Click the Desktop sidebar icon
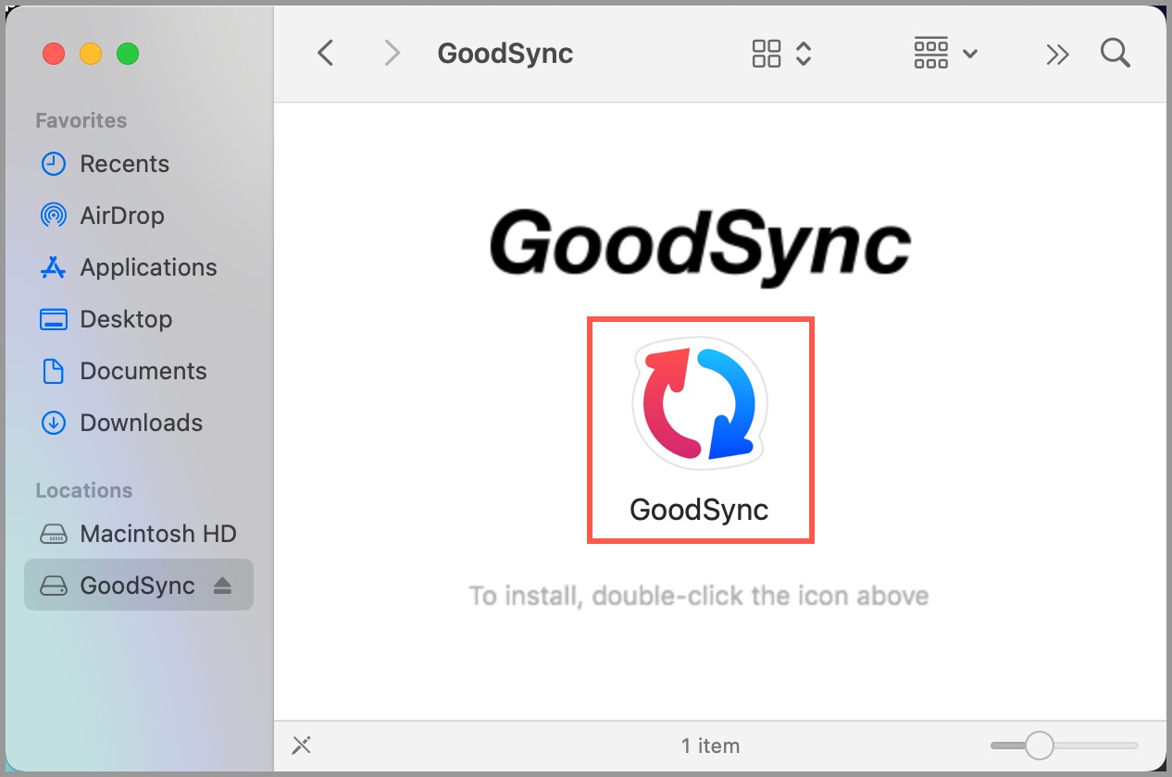The height and width of the screenshot is (777, 1172). point(54,319)
